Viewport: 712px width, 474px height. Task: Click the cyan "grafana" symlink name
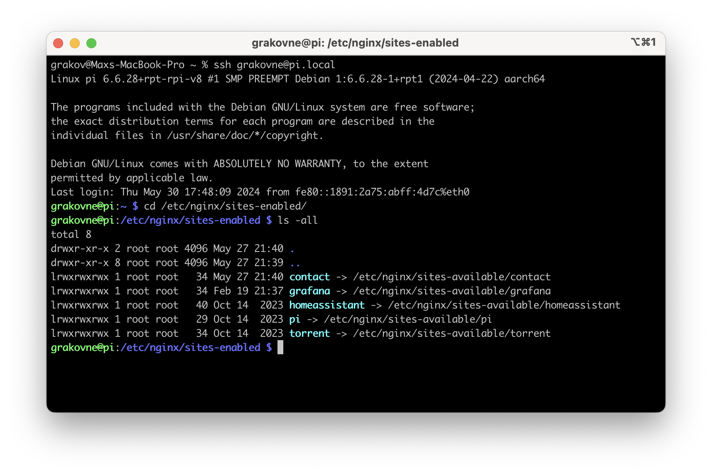(310, 291)
